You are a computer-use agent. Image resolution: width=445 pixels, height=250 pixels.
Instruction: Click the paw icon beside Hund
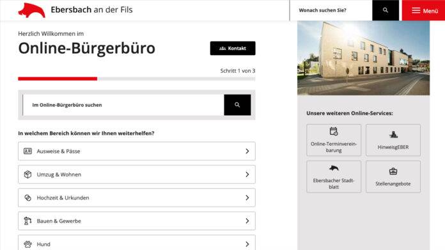[27, 244]
